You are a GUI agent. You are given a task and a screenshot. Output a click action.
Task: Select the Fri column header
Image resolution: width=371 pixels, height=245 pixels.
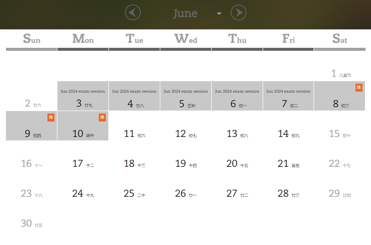pos(288,39)
